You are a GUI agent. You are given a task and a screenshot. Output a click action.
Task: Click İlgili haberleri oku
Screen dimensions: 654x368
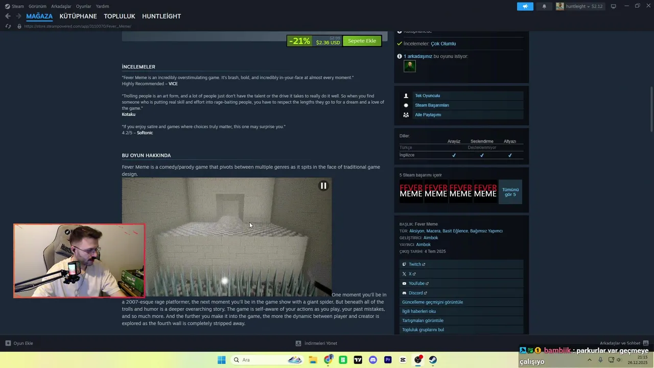point(461,311)
